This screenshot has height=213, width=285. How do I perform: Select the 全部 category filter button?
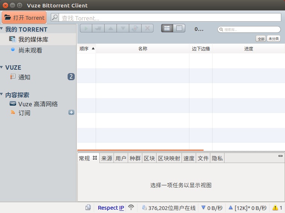tap(261, 39)
